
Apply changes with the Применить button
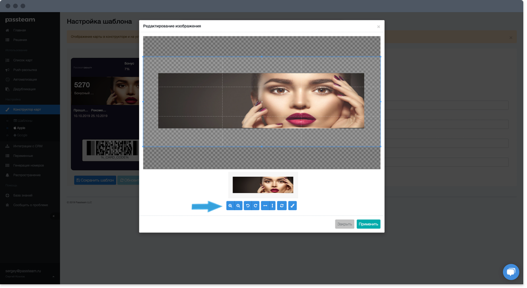[x=368, y=224]
